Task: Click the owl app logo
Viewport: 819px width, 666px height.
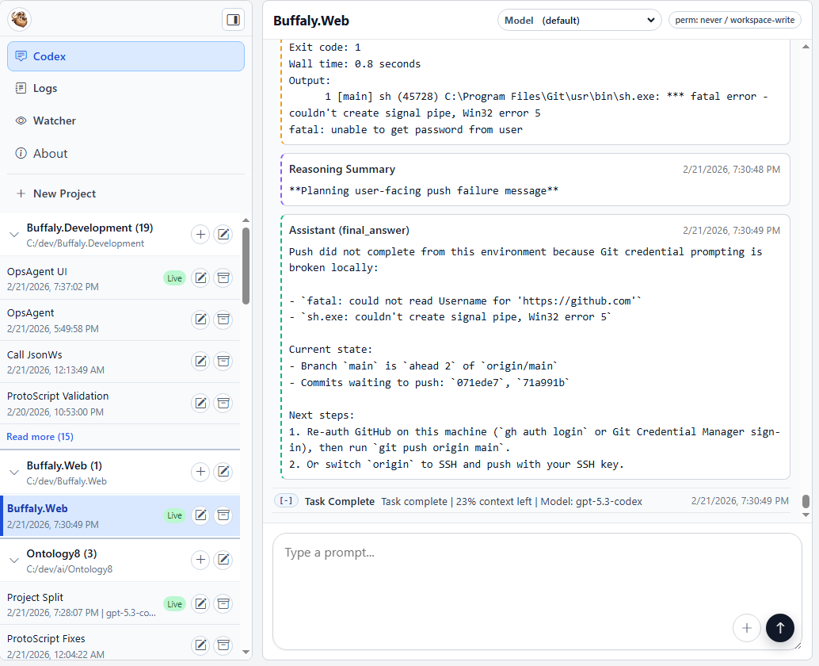Action: 19,18
